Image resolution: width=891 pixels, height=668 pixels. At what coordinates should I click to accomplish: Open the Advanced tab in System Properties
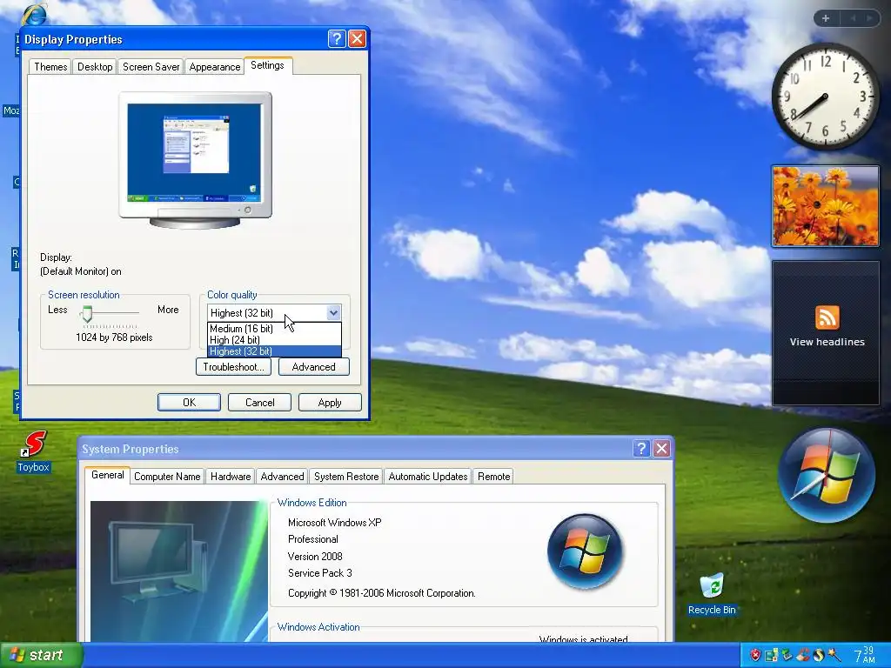pos(283,477)
